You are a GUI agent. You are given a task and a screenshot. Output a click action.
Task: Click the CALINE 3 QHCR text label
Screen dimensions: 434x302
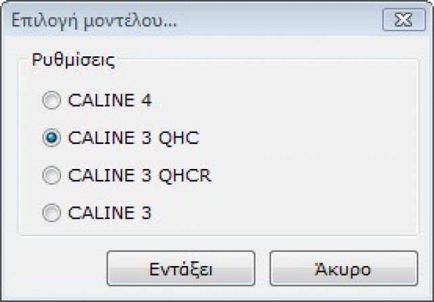pos(140,176)
